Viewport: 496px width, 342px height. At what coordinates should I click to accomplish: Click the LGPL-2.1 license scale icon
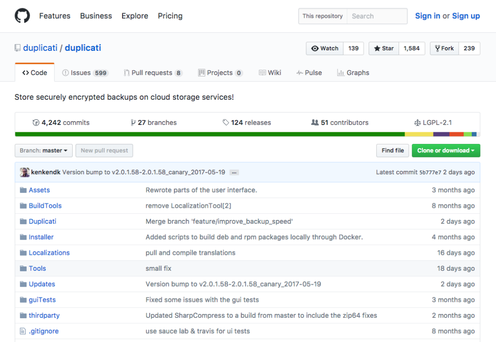tap(418, 123)
